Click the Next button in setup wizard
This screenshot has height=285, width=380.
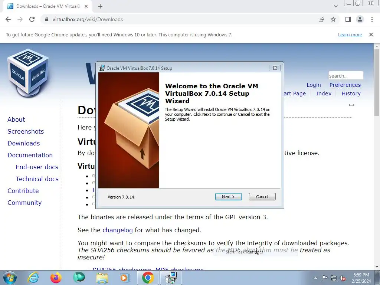pyautogui.click(x=228, y=197)
